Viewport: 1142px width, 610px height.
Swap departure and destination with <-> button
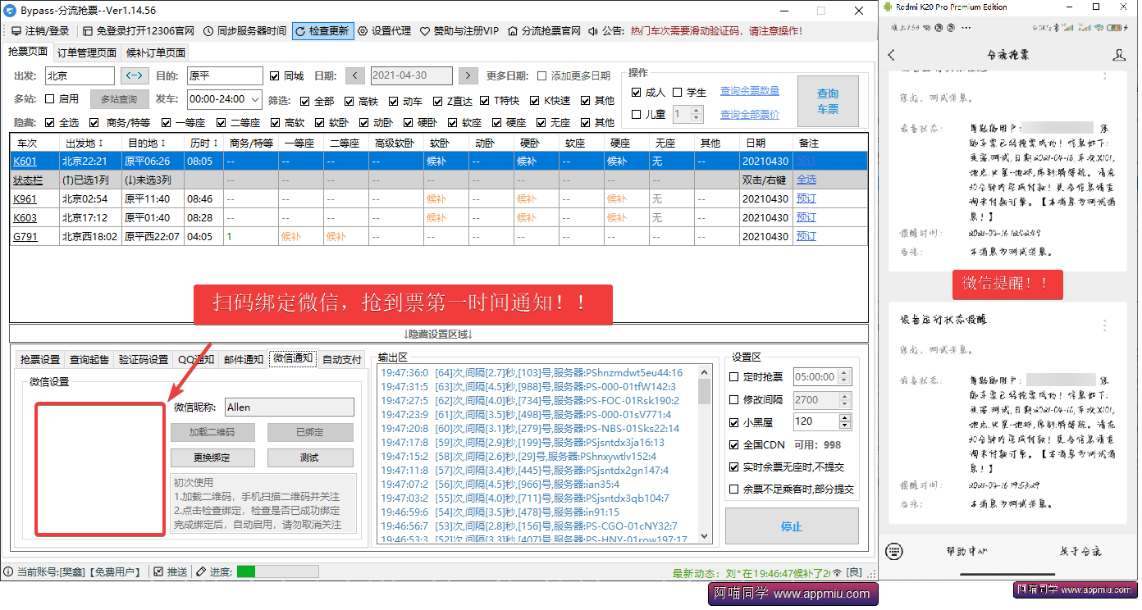pyautogui.click(x=135, y=75)
